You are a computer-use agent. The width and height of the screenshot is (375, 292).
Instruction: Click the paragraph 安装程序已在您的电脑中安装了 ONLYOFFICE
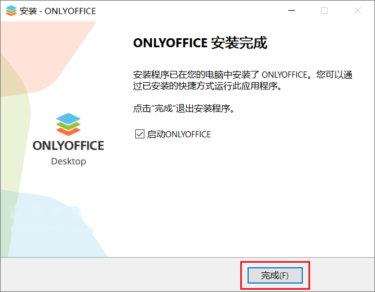pyautogui.click(x=242, y=80)
